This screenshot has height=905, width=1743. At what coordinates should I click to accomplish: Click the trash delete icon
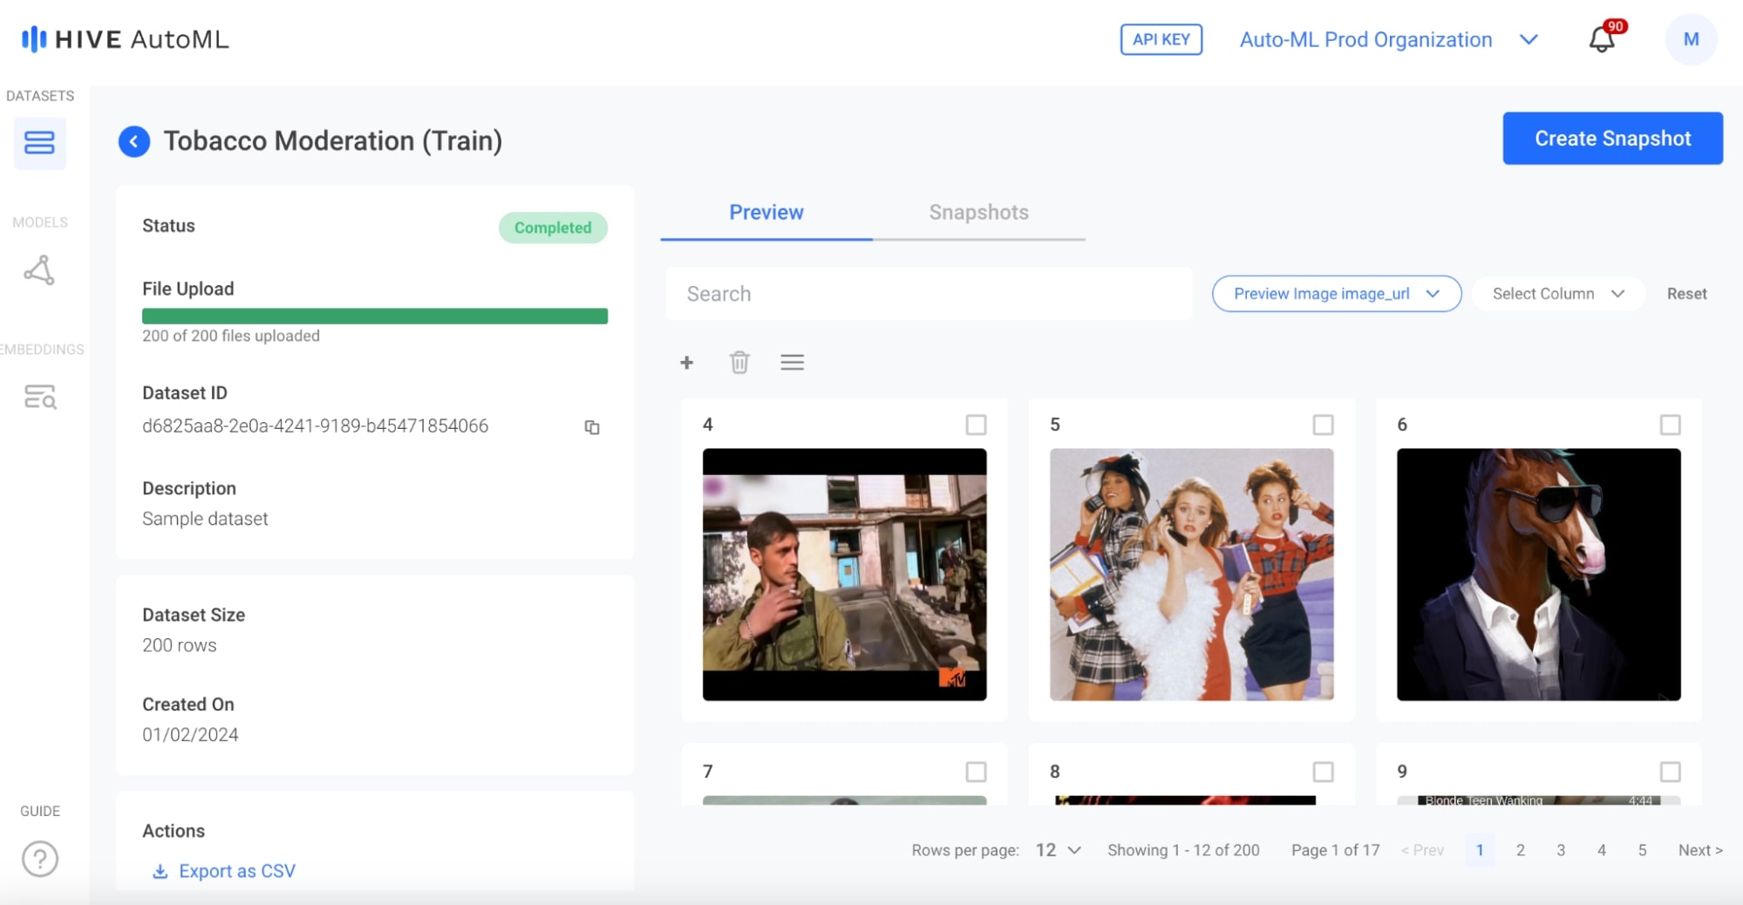(x=739, y=363)
